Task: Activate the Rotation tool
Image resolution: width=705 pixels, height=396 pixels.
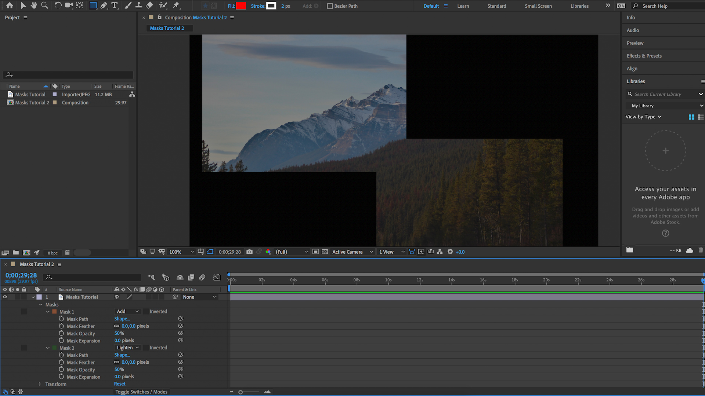Action: coord(58,5)
